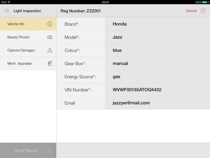Click the Send Report upload icon
This screenshot has width=210, height=158.
(x=48, y=150)
